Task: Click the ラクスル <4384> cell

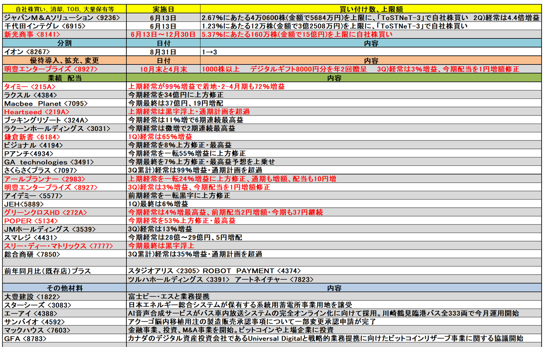Action: click(65, 95)
